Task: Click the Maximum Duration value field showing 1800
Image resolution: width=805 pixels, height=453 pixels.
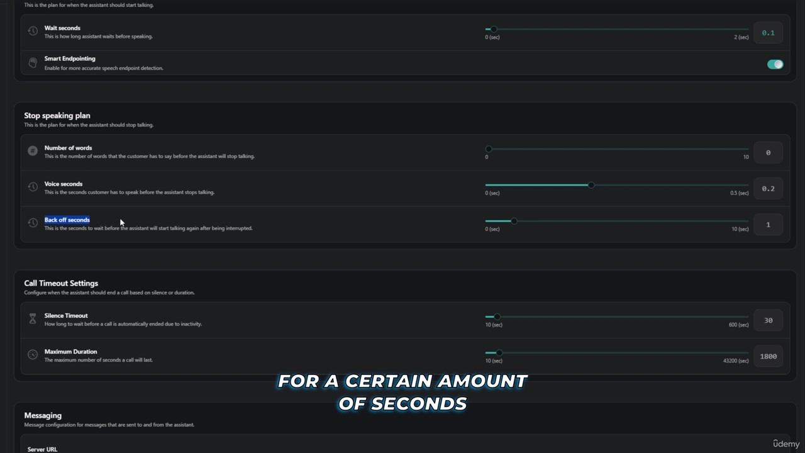Action: tap(768, 356)
